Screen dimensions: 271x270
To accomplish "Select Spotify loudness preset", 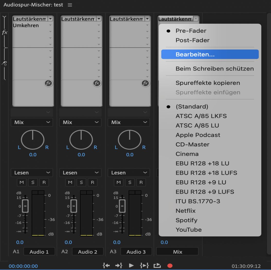I will [x=210, y=220].
